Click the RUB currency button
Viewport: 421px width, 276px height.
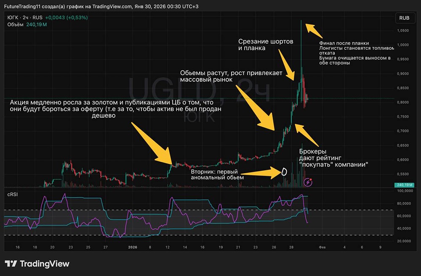coord(404,18)
